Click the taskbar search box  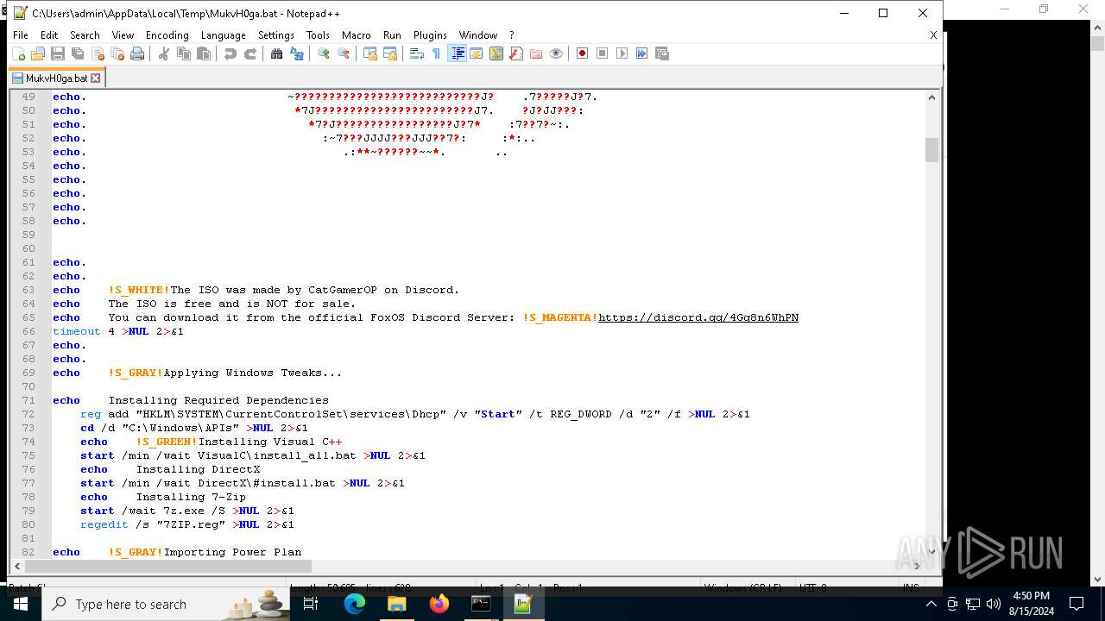click(x=167, y=604)
